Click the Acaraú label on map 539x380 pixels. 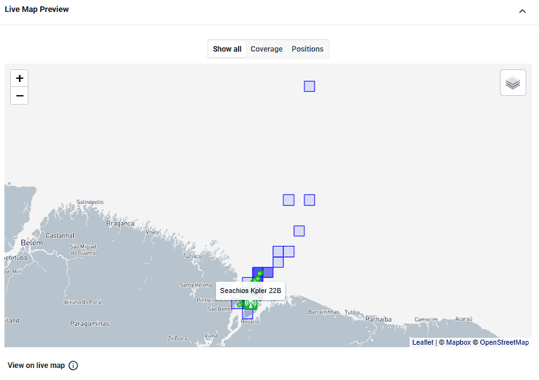tap(464, 319)
